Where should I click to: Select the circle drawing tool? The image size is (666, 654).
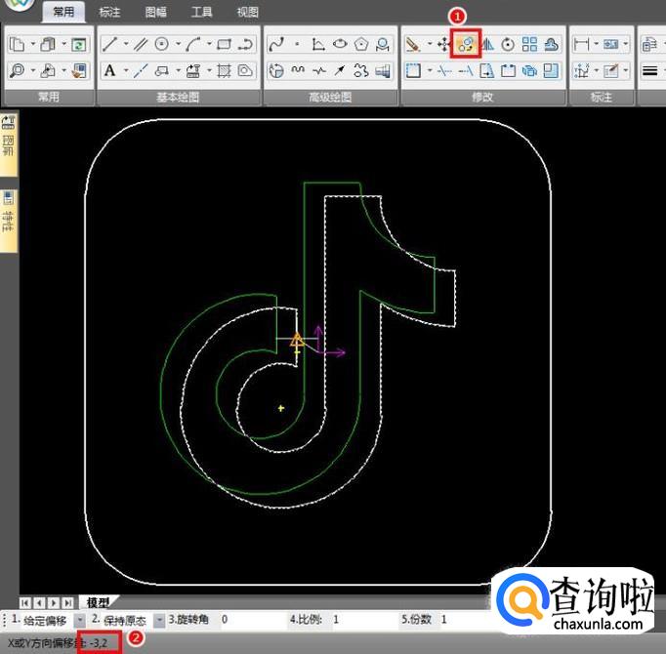point(162,45)
